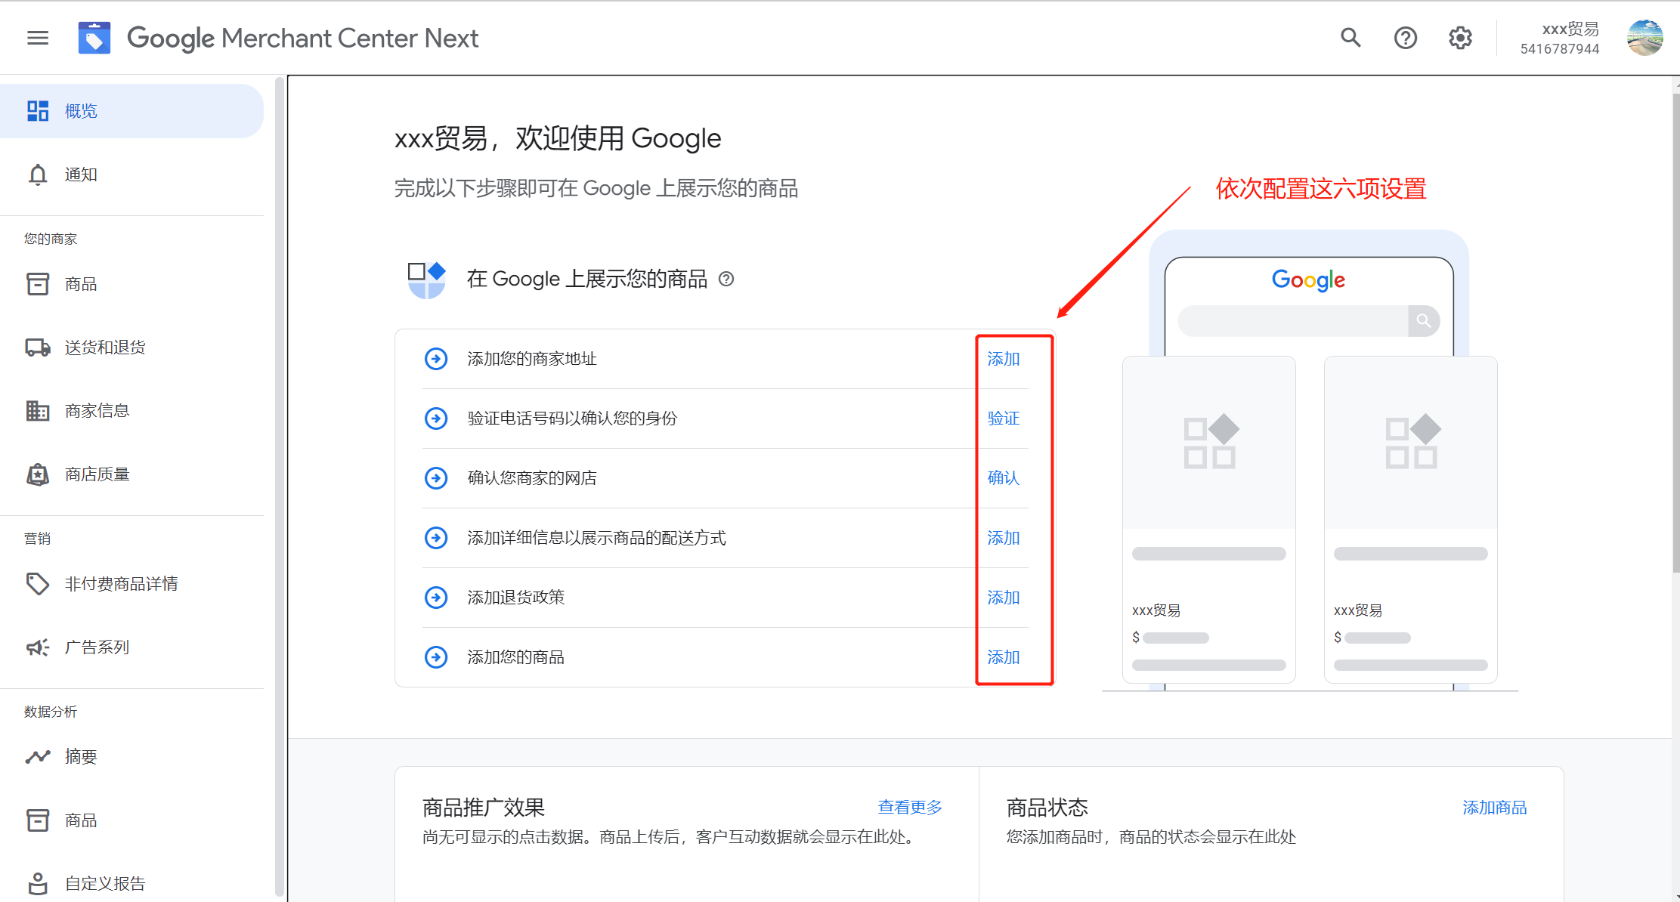
Task: Click arrow icon for 添加您的商品
Action: tap(436, 657)
